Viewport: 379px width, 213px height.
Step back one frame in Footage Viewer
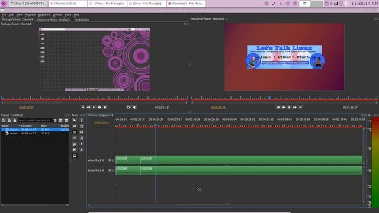(88, 108)
